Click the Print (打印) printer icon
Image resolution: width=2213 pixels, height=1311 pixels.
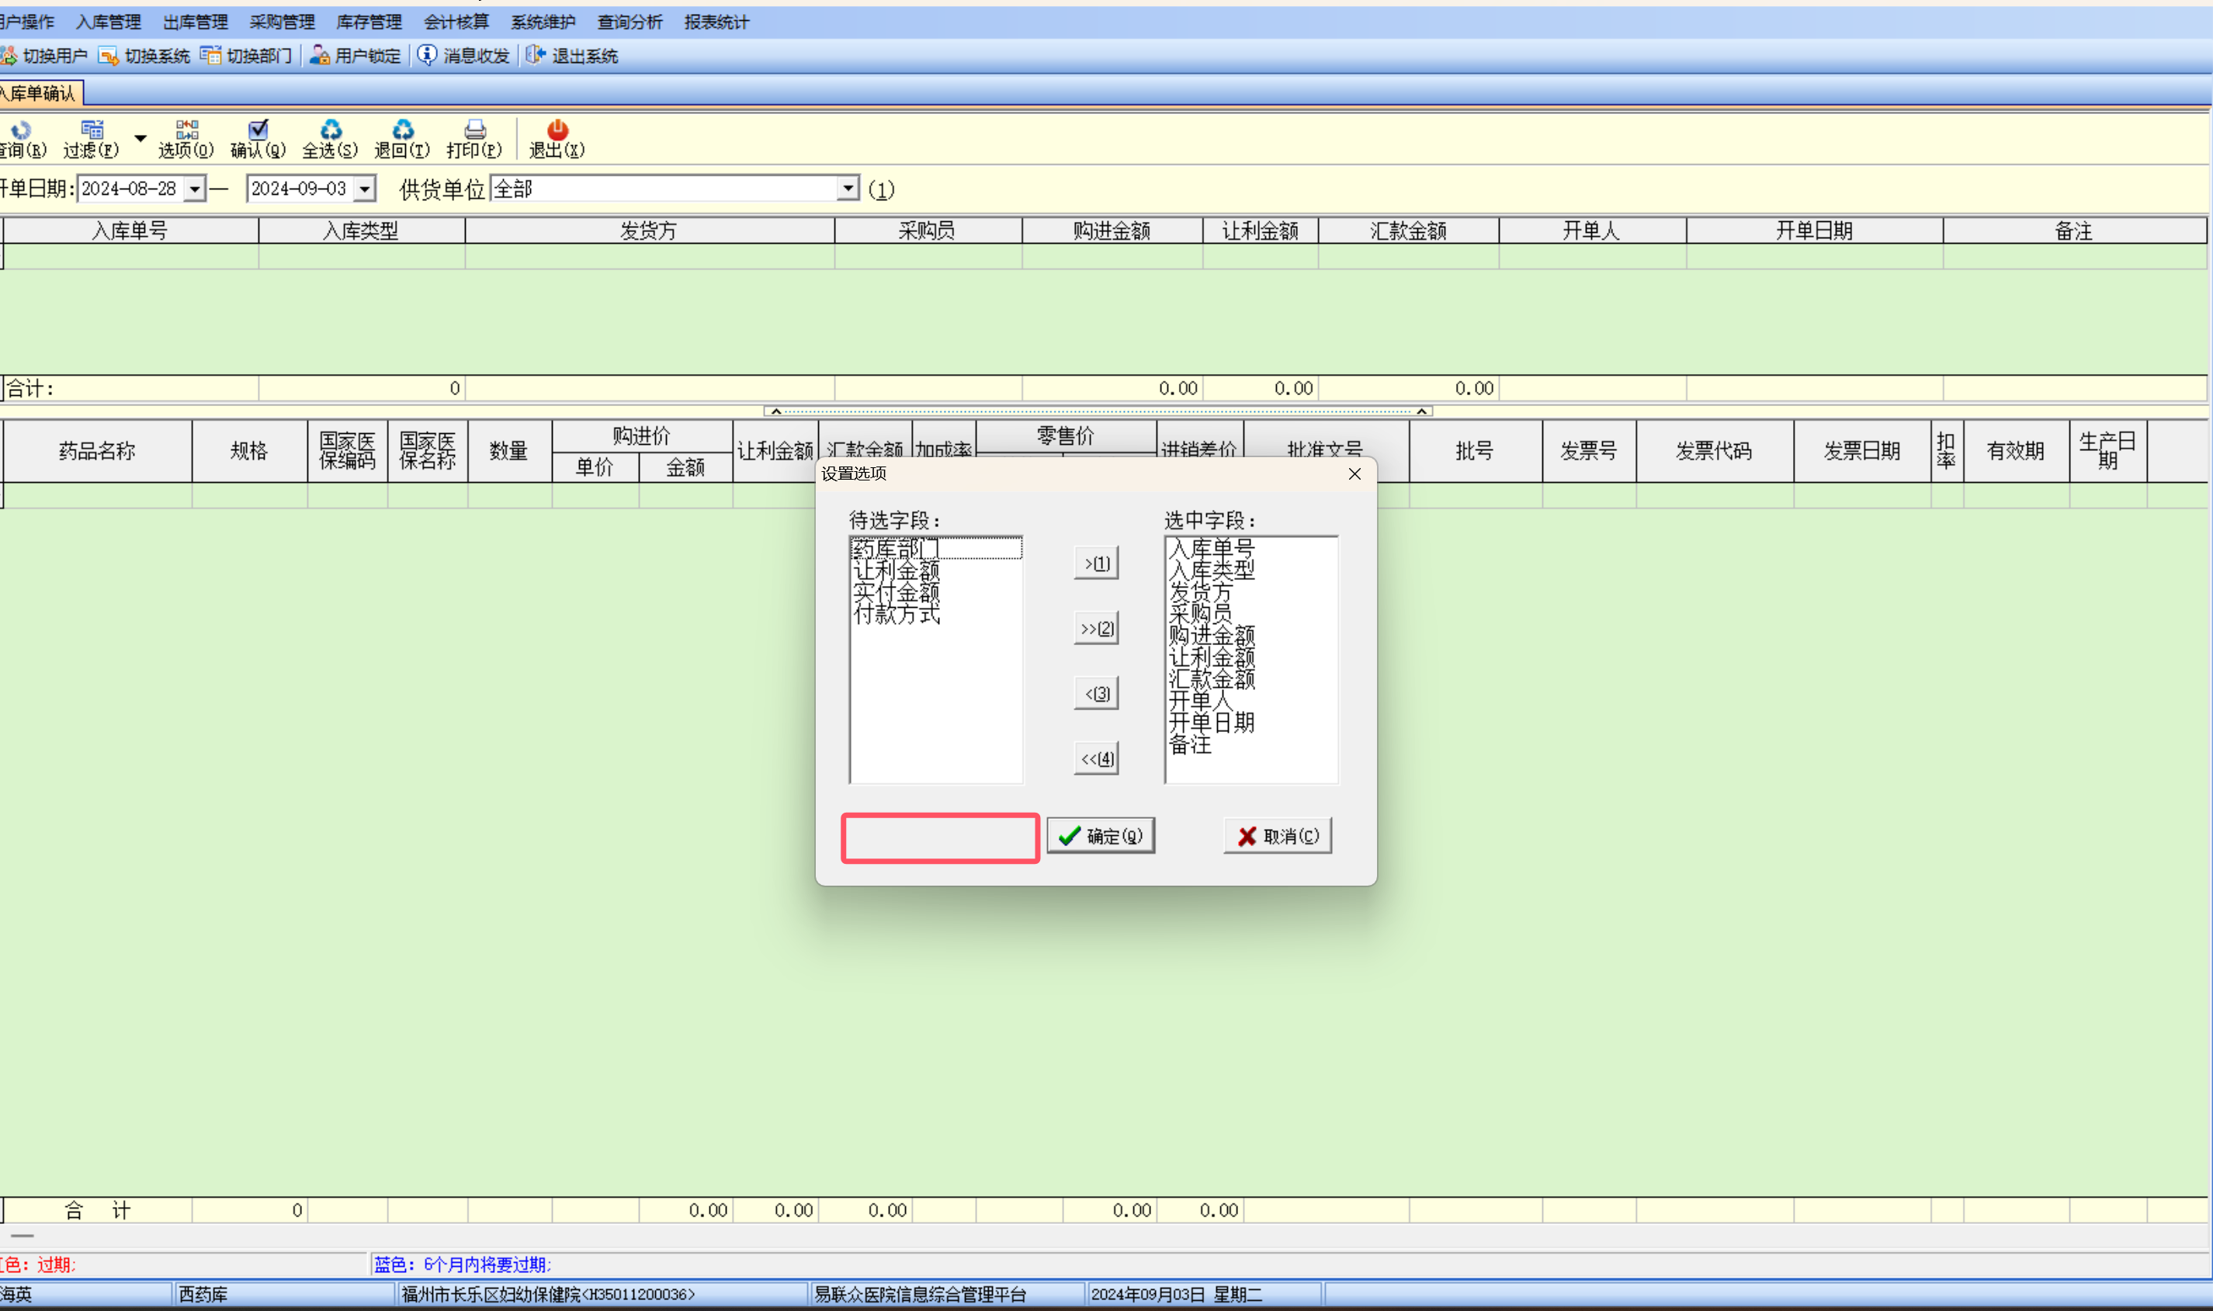coord(474,130)
